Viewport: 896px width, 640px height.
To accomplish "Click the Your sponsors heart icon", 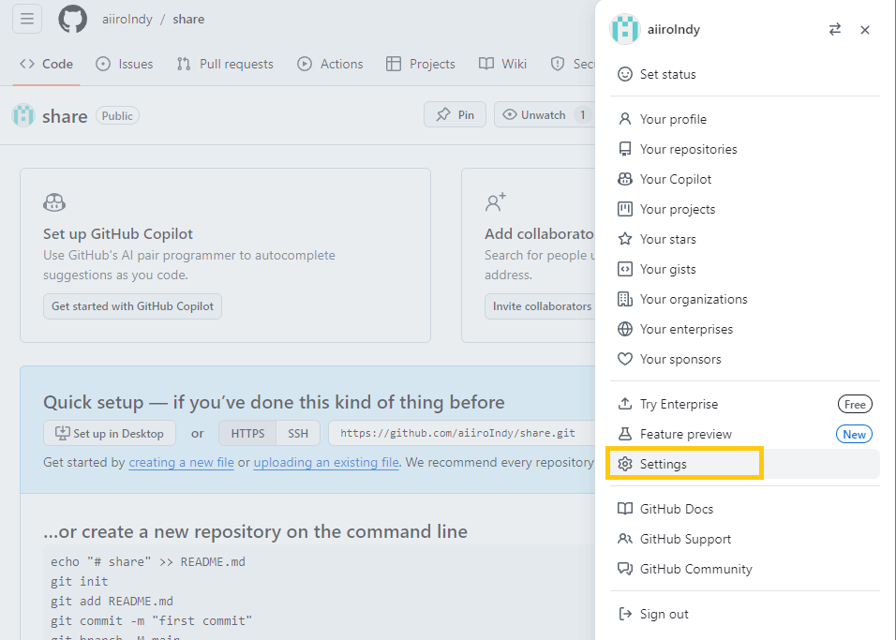I will (x=625, y=359).
